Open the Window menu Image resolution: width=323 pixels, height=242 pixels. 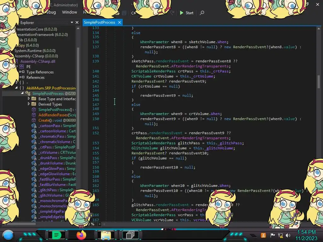[x=69, y=12]
